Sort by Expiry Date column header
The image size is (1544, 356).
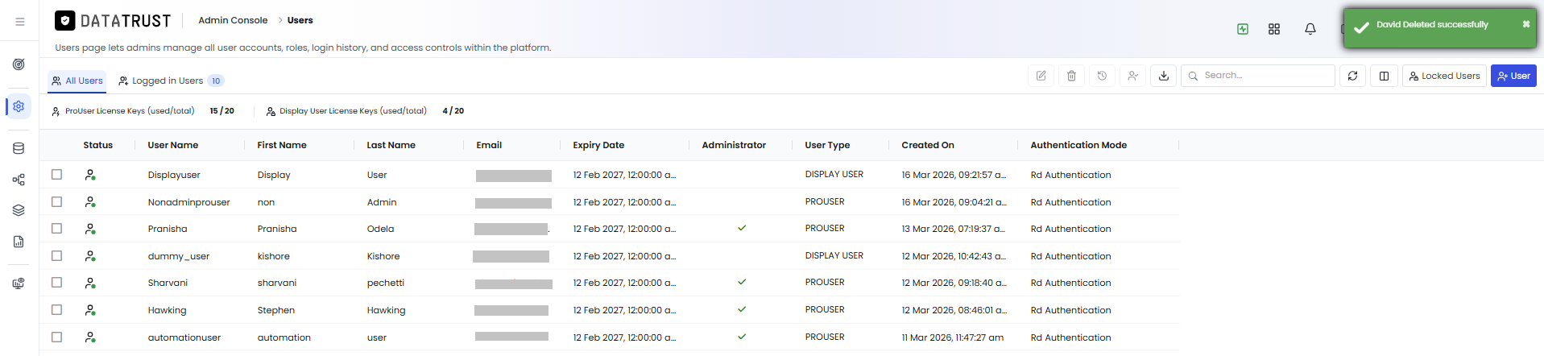598,145
